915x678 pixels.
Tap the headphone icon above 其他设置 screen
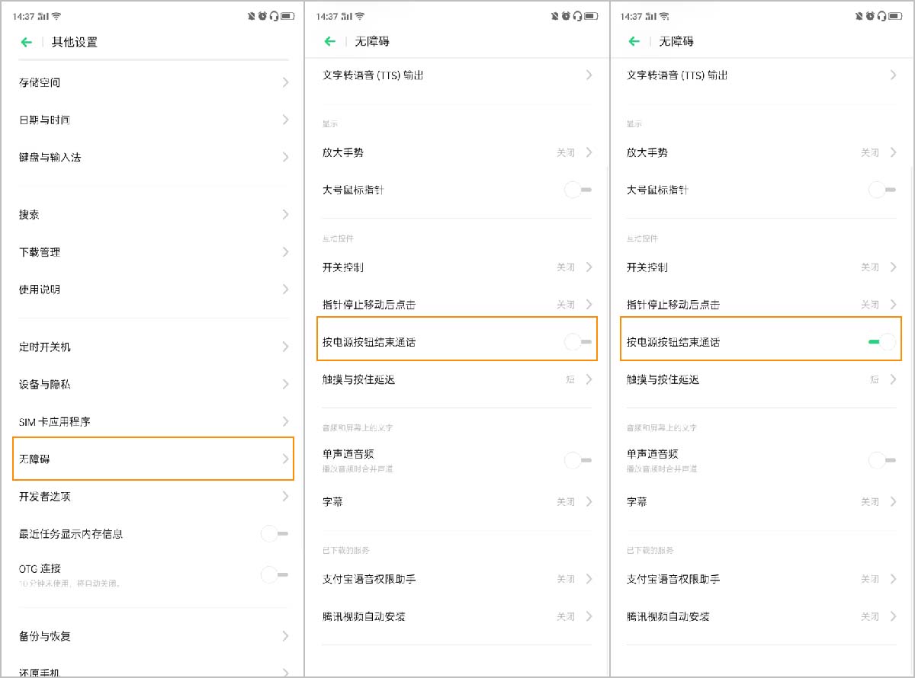[274, 16]
